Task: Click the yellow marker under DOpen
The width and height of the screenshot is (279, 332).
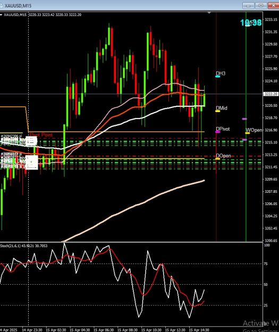Action: [218, 159]
